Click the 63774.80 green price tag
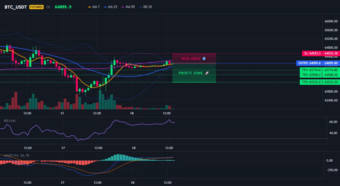 point(331,70)
